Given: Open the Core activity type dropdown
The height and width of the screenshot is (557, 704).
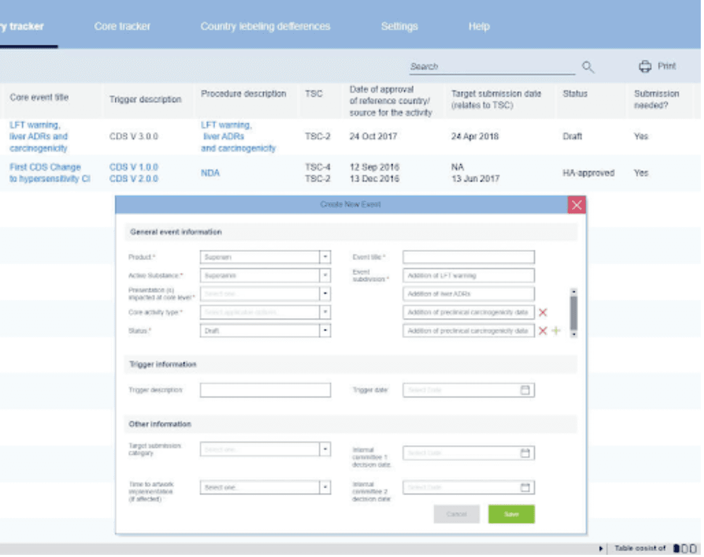Looking at the screenshot, I should 325,312.
